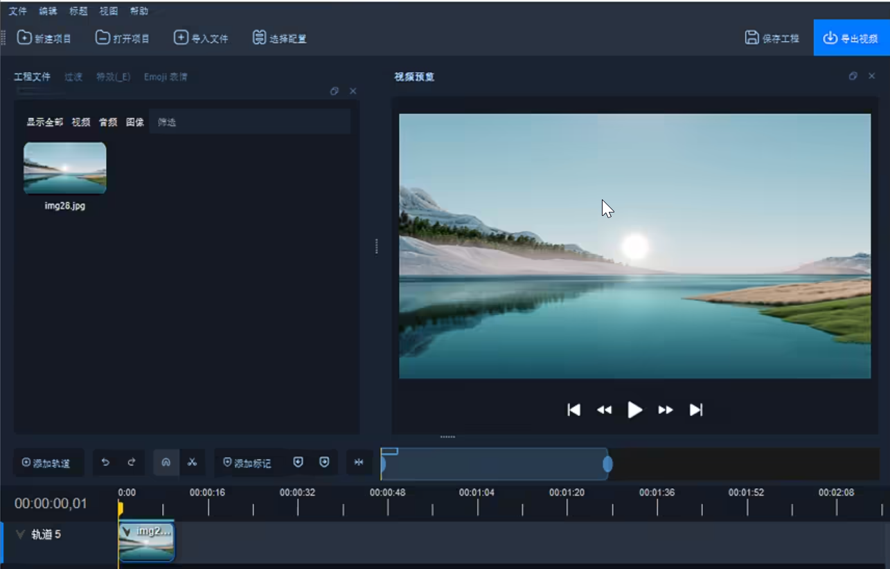Open the clip menu arrow on img2 clip
This screenshot has height=569, width=890.
[x=127, y=532]
